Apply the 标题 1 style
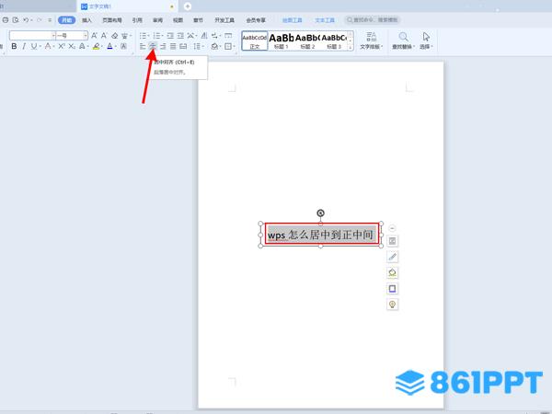Viewport: 552px width, 414px height. (281, 40)
